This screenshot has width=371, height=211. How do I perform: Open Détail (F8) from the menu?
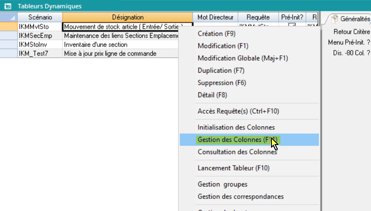point(213,95)
